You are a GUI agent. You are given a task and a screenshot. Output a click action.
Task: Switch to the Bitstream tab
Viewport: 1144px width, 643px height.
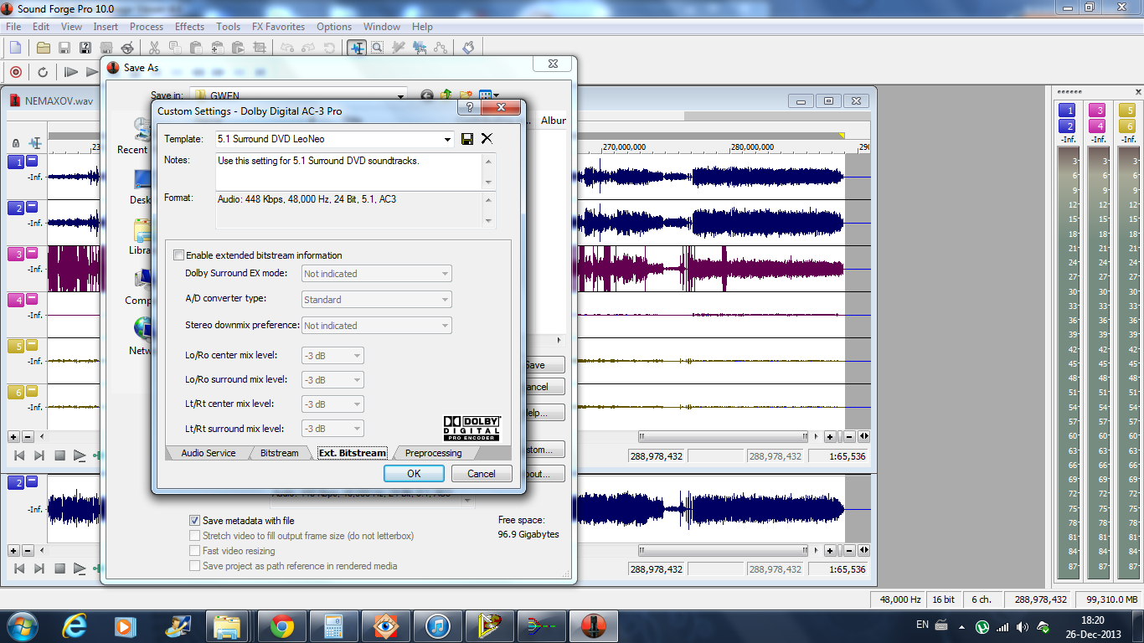pyautogui.click(x=279, y=453)
